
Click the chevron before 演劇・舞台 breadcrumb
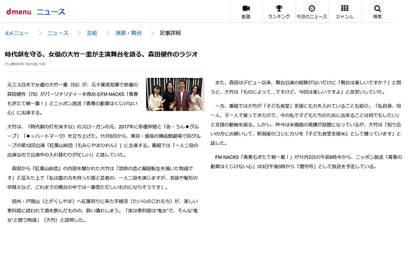[x=106, y=34]
